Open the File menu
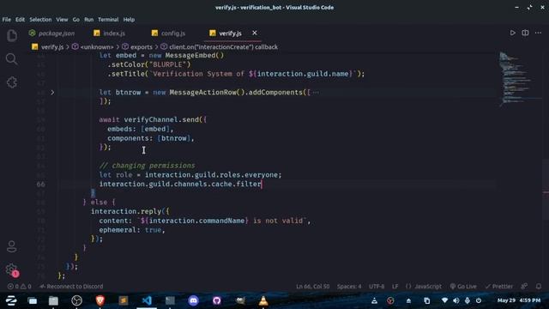Screen dimensions: 549x309 click(6, 20)
